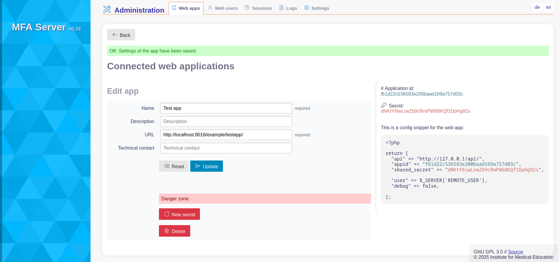Open the Web apps tab

tap(186, 8)
